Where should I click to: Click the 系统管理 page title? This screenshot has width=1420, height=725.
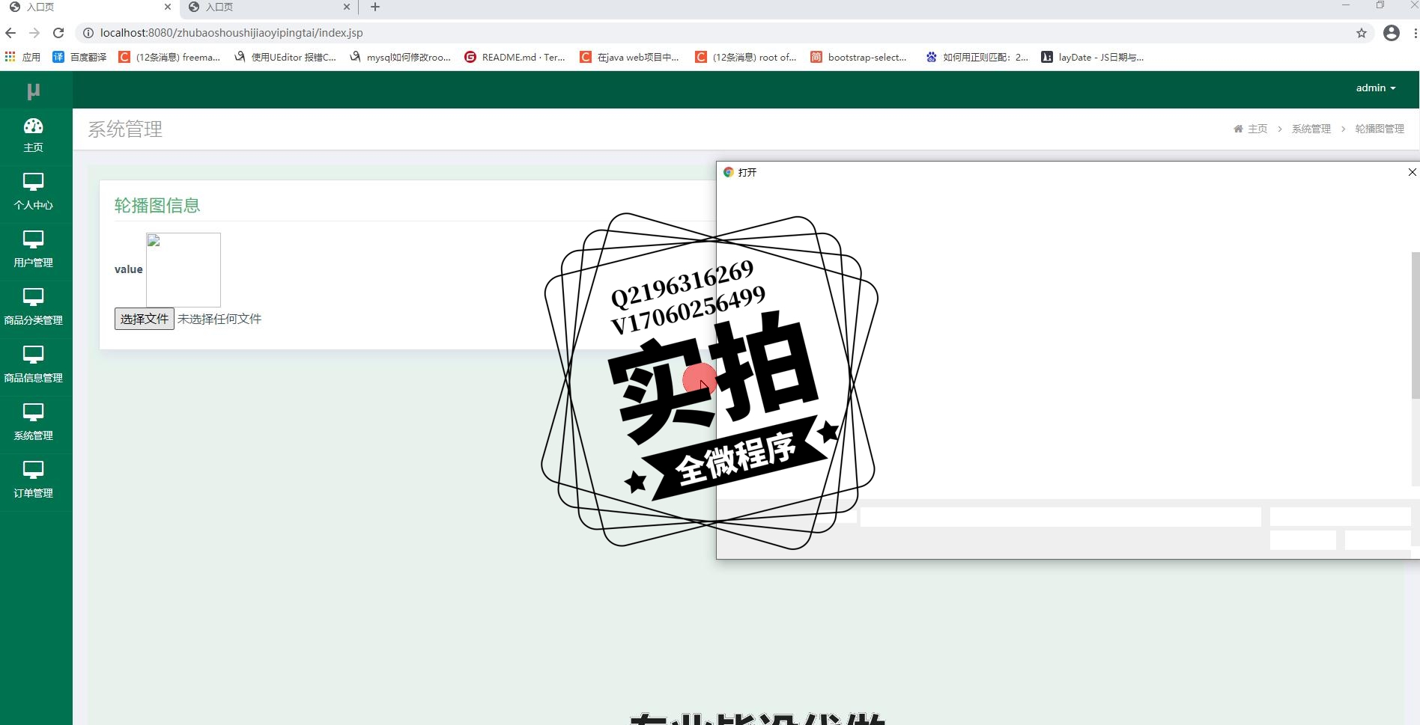click(125, 129)
